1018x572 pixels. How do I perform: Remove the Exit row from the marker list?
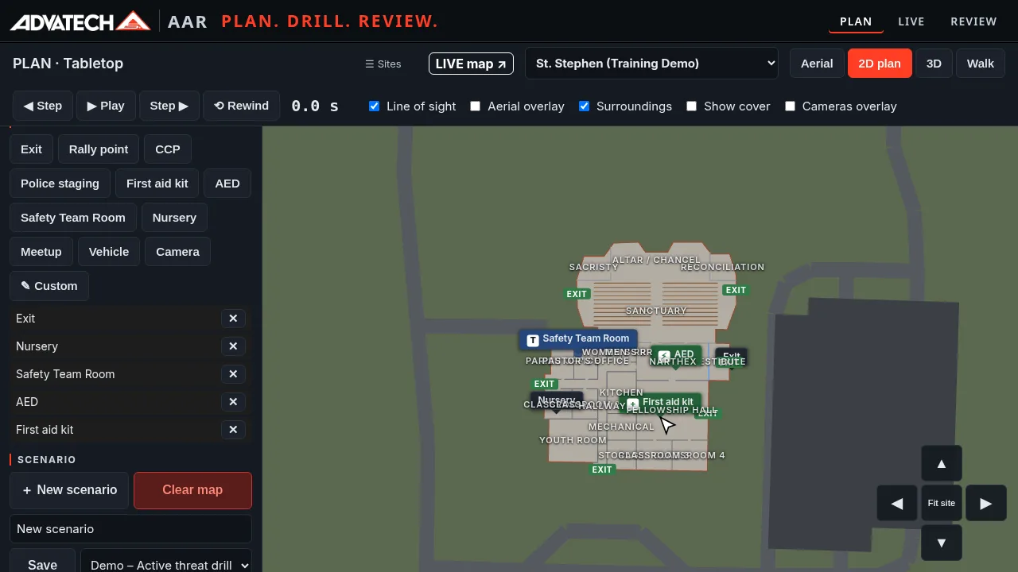(233, 319)
